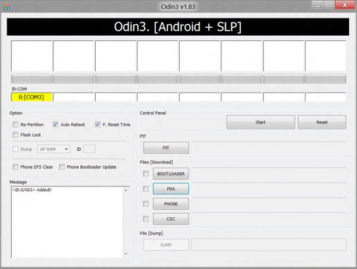Tick the checkbox beside BOOTLOADER button
Screen dimensions: 357x269
(146, 173)
